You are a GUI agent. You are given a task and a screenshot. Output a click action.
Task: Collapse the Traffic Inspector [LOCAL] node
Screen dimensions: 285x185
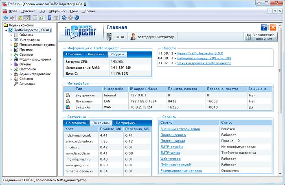point(6,30)
